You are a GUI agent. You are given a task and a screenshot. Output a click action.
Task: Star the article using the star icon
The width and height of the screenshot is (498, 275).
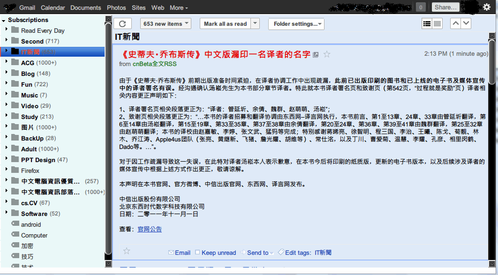326,54
